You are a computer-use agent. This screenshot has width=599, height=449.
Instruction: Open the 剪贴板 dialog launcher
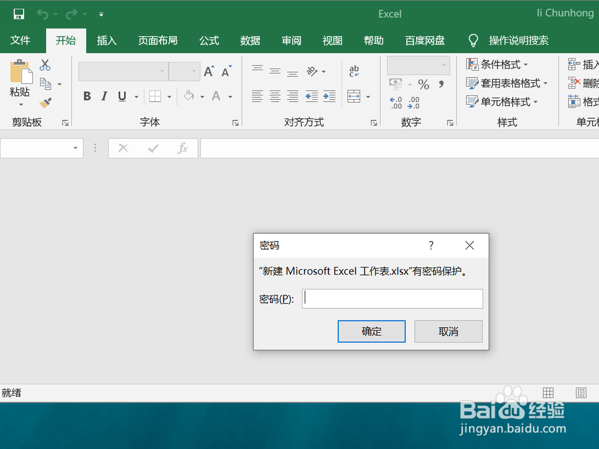click(x=65, y=122)
